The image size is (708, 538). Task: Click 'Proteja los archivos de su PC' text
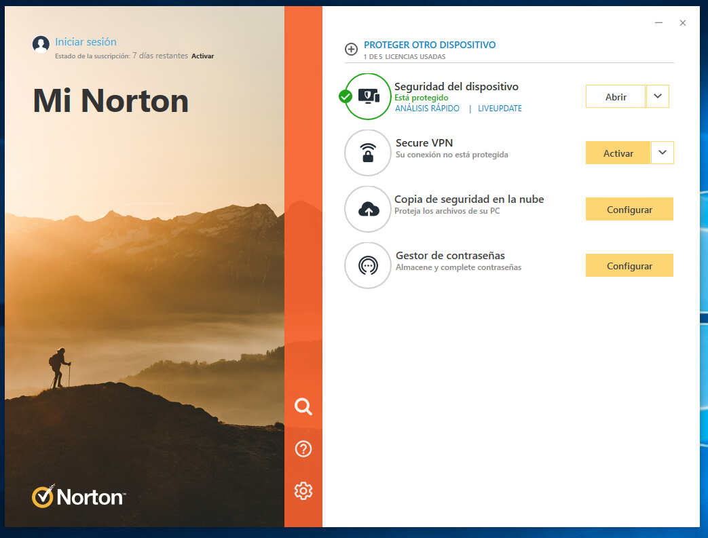pos(447,211)
